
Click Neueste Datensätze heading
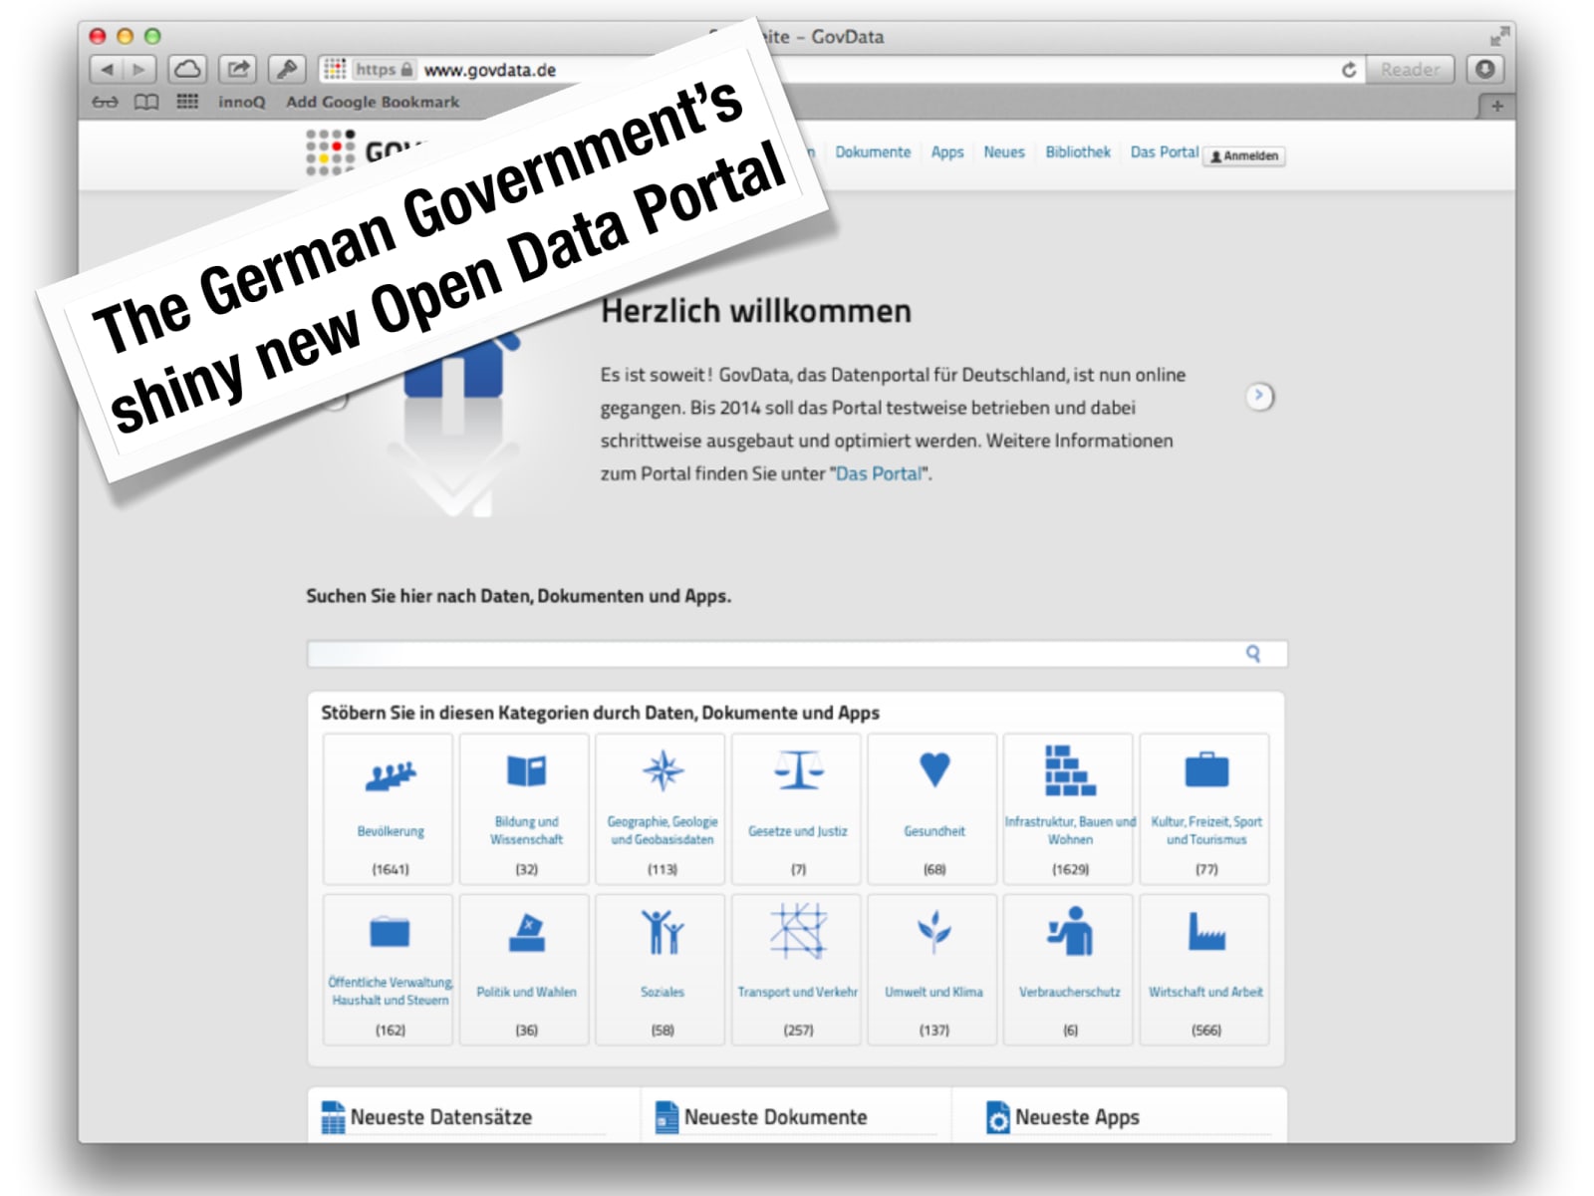coord(441,1117)
